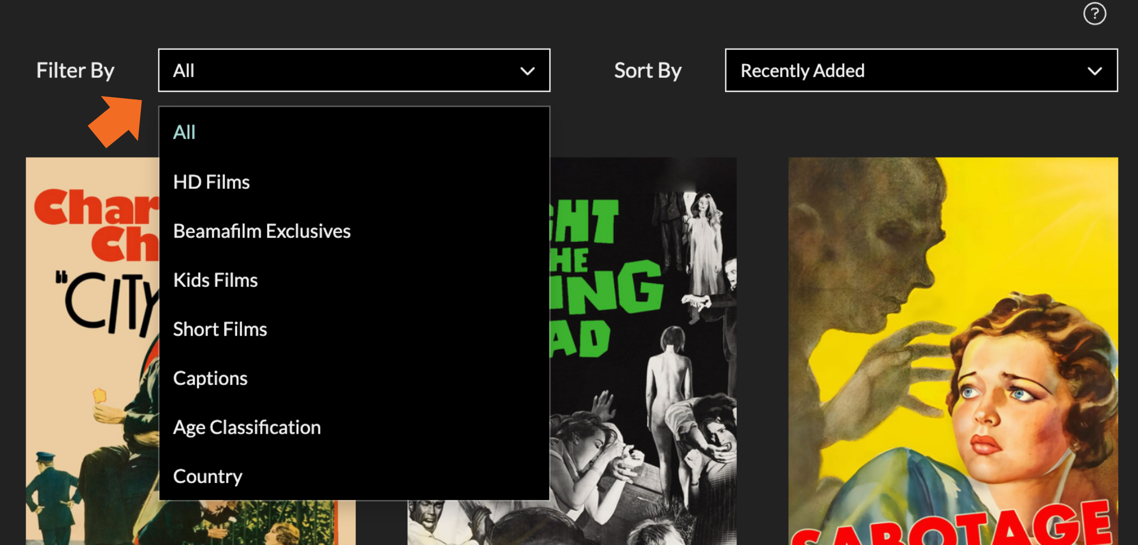Pick Captions from the filter options
This screenshot has width=1138, height=545.
210,378
